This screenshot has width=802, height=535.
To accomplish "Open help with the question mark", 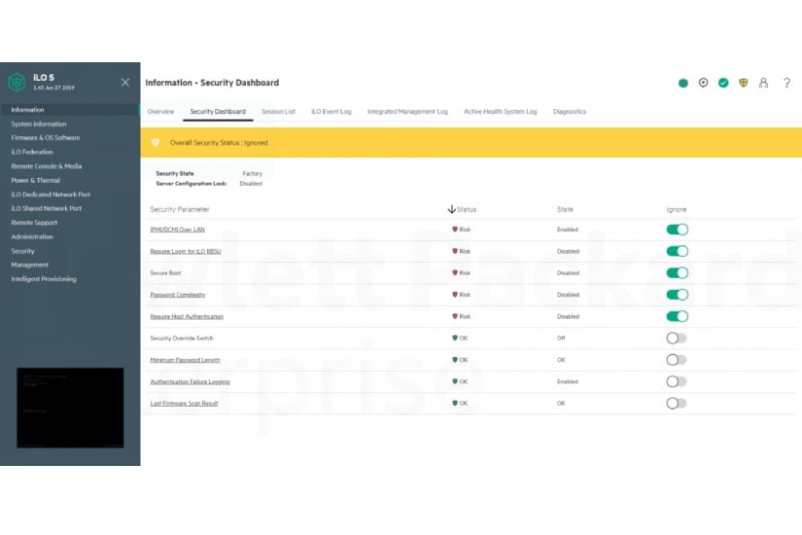I will coord(786,83).
